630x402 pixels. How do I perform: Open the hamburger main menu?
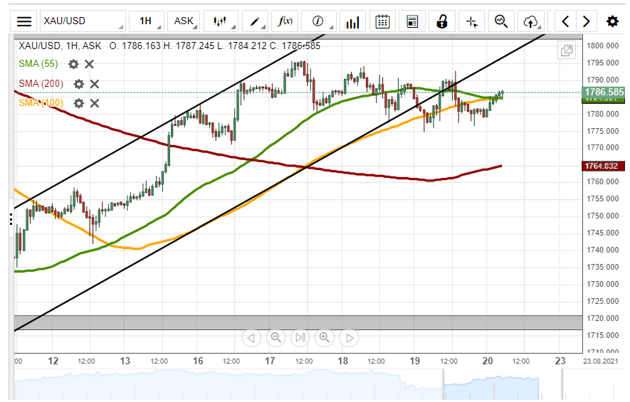pyautogui.click(x=24, y=21)
